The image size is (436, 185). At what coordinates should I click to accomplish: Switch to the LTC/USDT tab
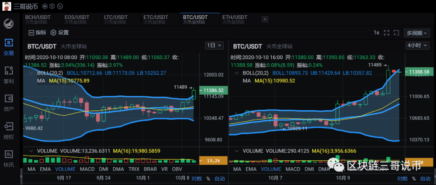[x=116, y=19]
